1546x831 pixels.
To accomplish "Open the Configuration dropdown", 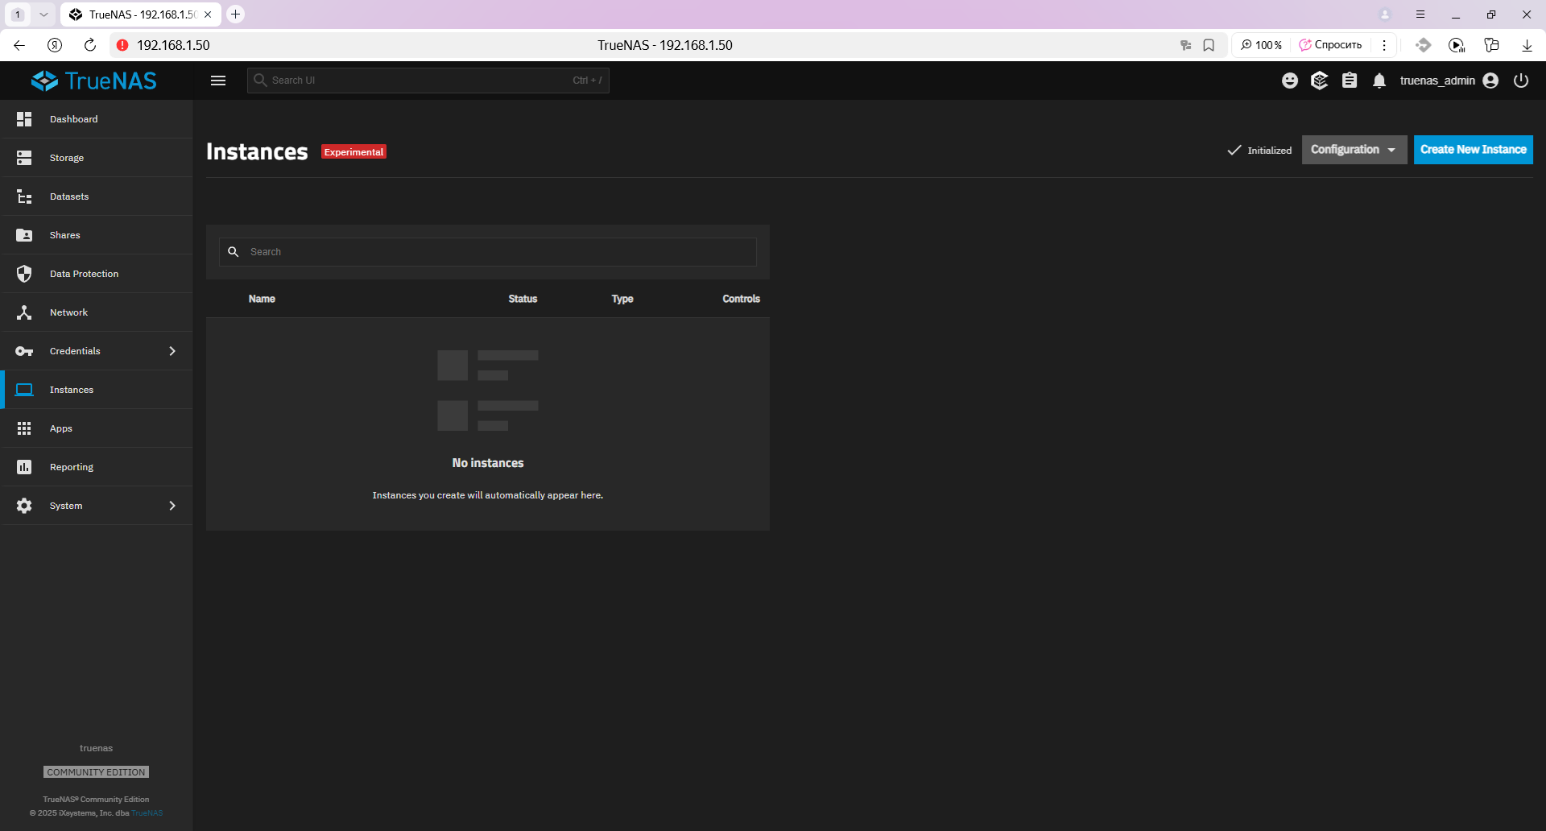I will tap(1354, 150).
